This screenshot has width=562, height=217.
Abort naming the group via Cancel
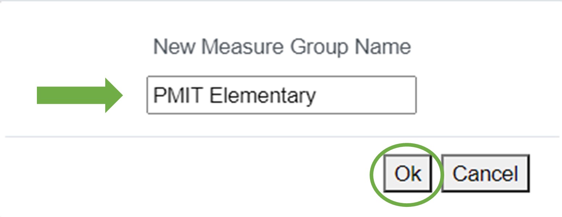[485, 174]
